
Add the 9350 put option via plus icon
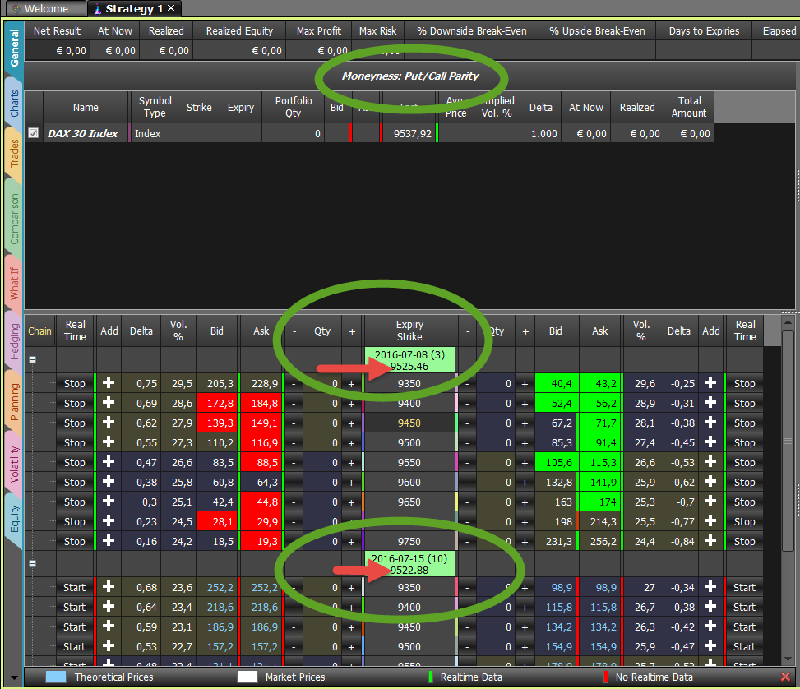coord(710,383)
